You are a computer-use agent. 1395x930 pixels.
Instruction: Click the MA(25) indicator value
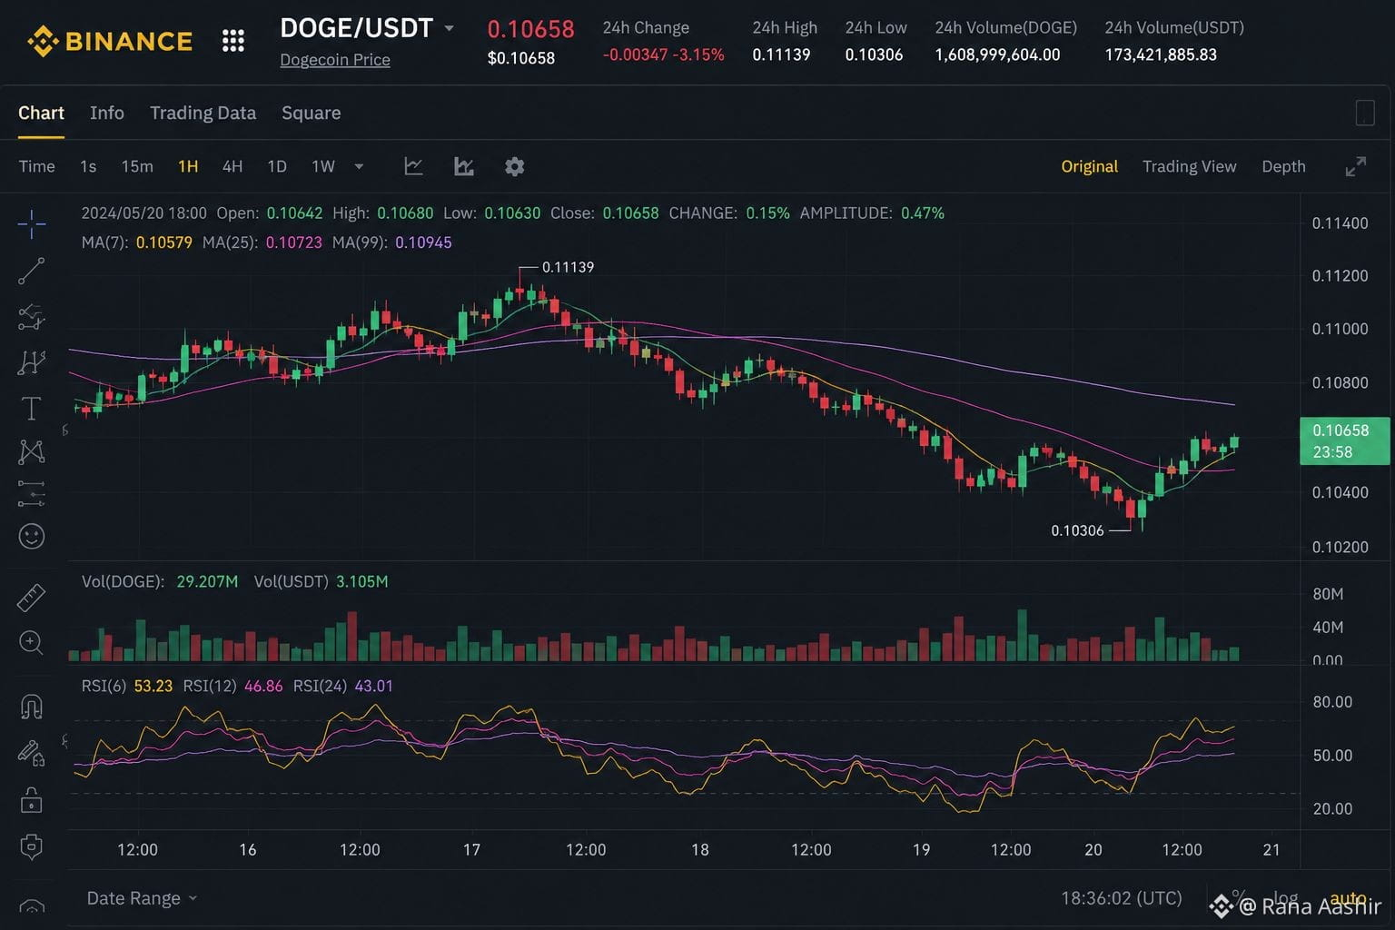coord(293,242)
